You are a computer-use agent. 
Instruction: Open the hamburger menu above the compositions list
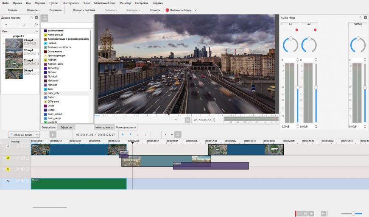tap(45, 18)
